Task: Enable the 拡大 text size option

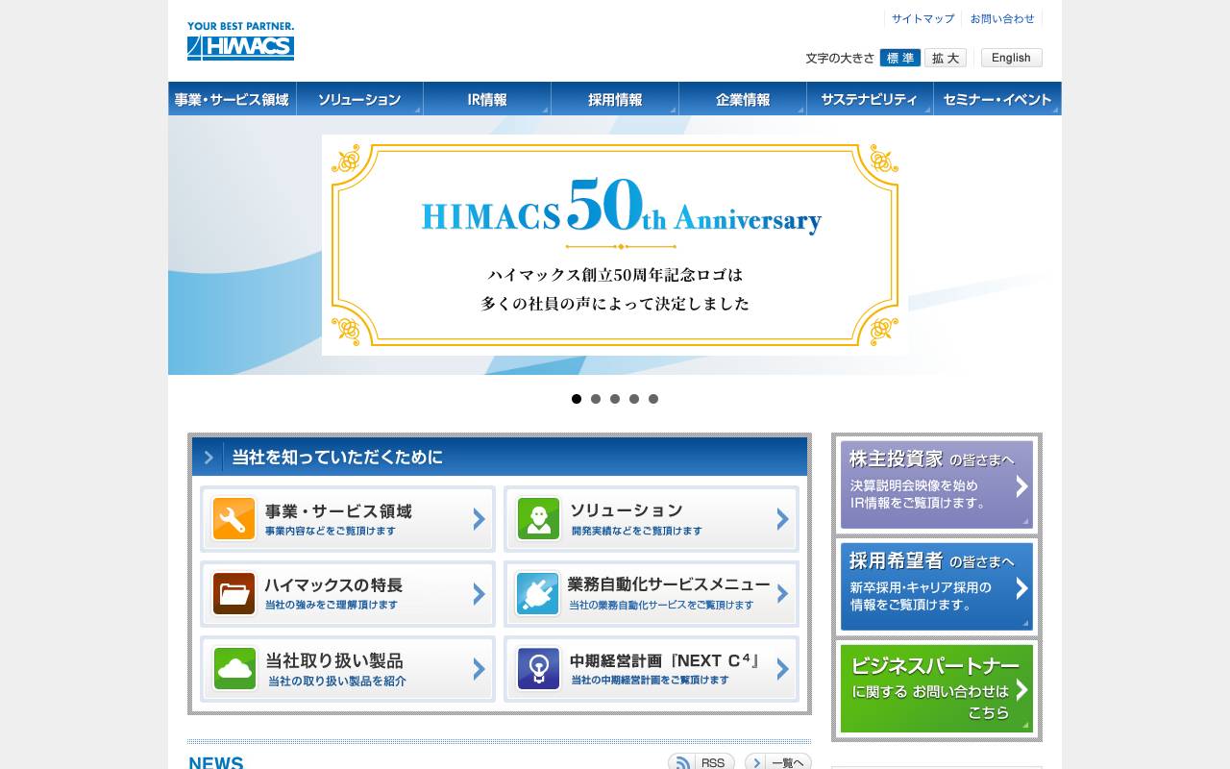Action: tap(946, 58)
